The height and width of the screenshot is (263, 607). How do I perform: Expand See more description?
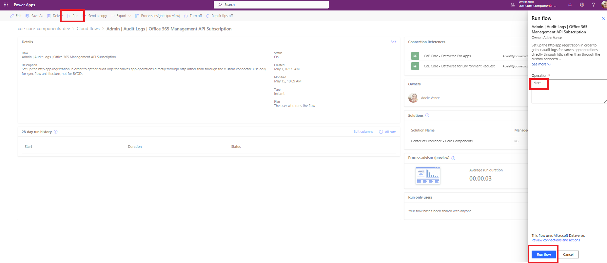541,64
